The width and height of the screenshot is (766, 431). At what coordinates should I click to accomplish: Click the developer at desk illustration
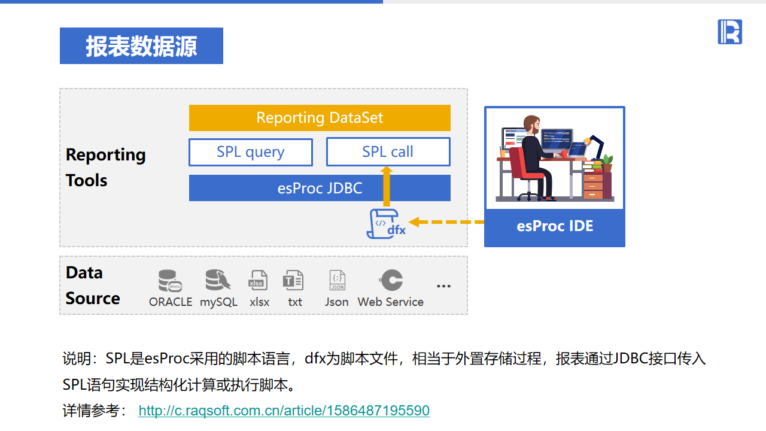555,158
